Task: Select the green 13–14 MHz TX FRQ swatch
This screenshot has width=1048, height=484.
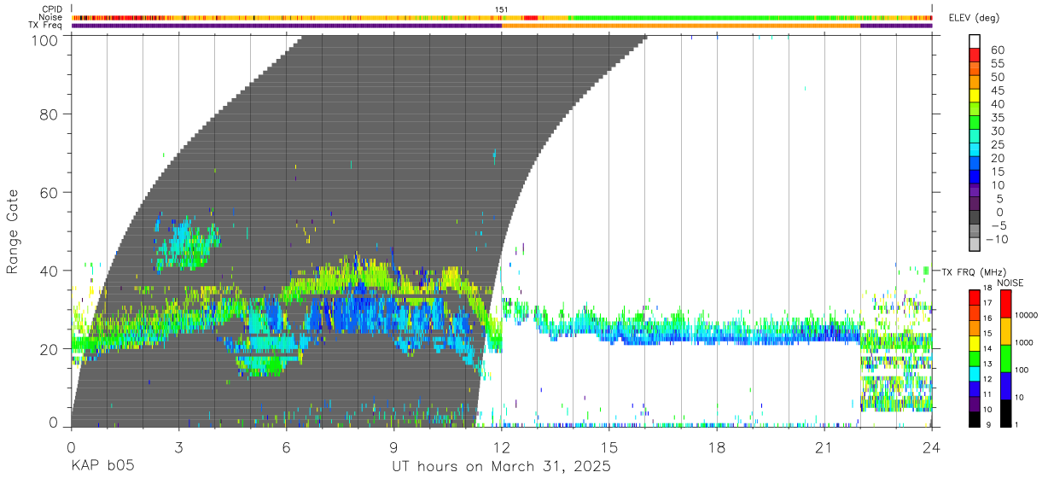Action: point(975,359)
